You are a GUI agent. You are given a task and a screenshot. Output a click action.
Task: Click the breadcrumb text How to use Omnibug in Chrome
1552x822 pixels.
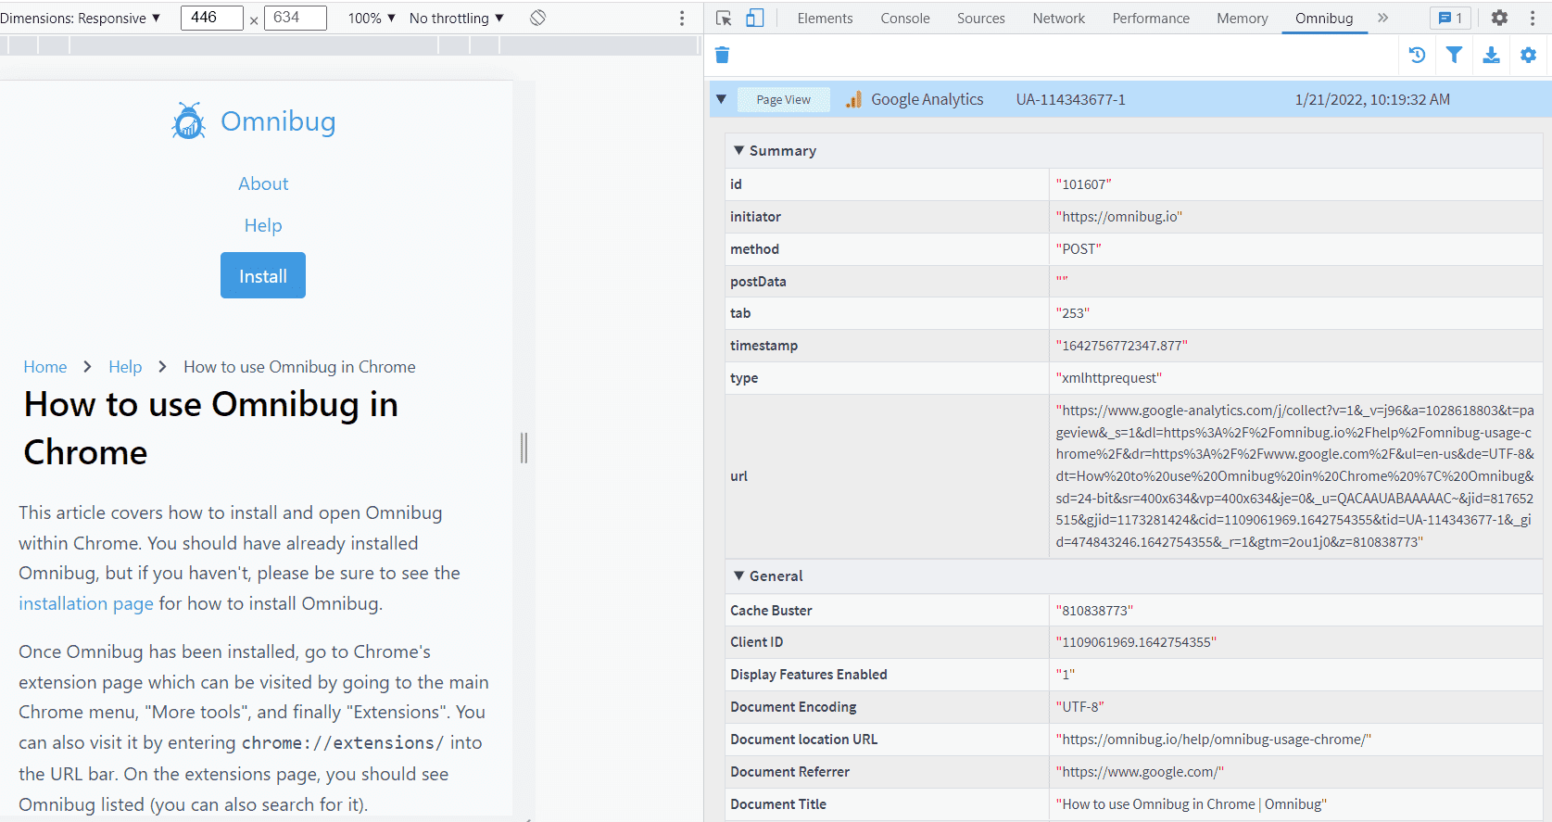299,367
